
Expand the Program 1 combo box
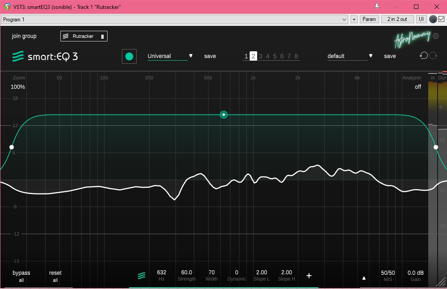[344, 19]
